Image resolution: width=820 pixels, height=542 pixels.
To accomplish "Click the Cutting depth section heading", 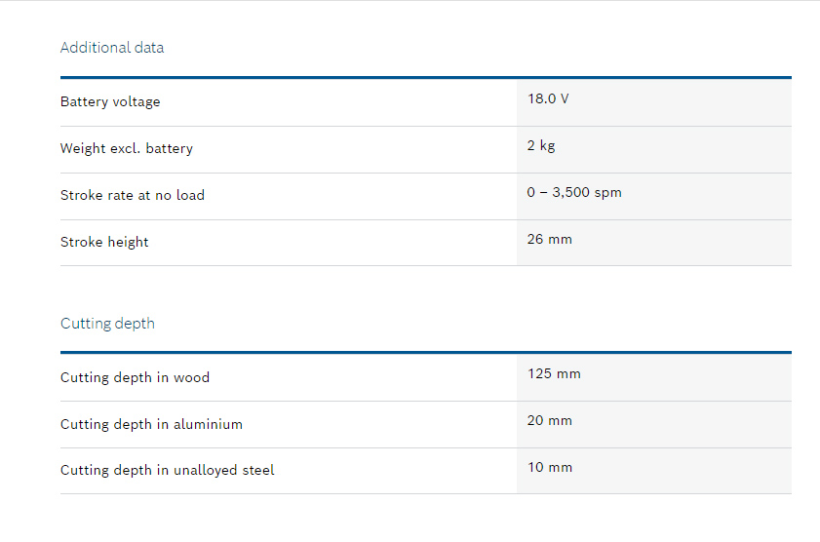I will point(107,324).
